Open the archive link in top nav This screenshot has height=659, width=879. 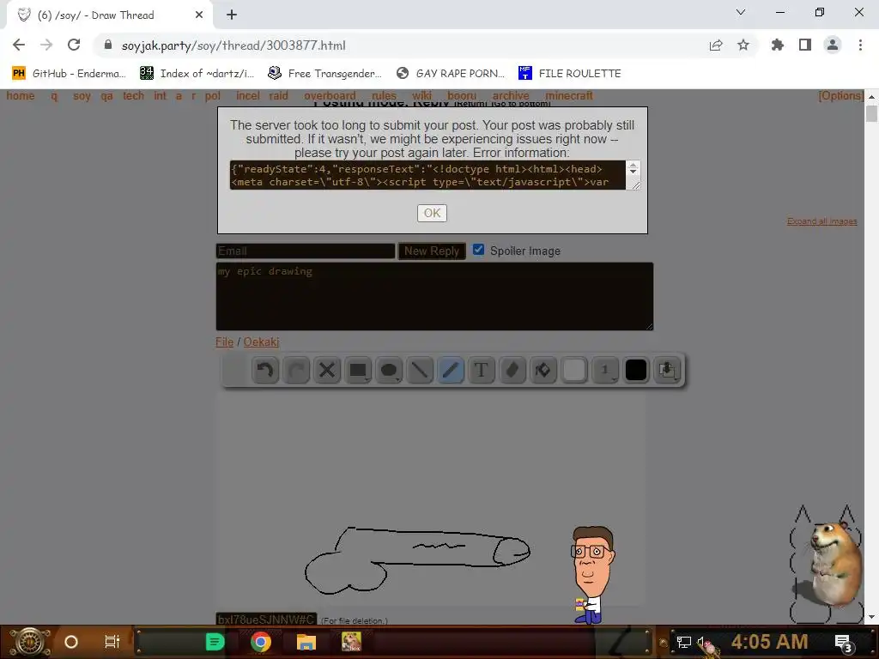coord(511,96)
